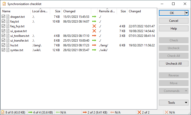Sort by the Remote directory column header

point(107,11)
